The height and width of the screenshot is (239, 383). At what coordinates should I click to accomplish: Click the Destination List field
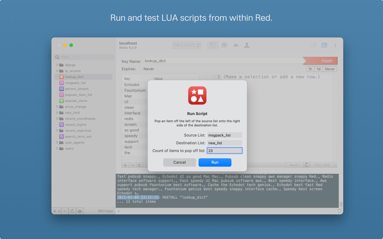coord(225,143)
